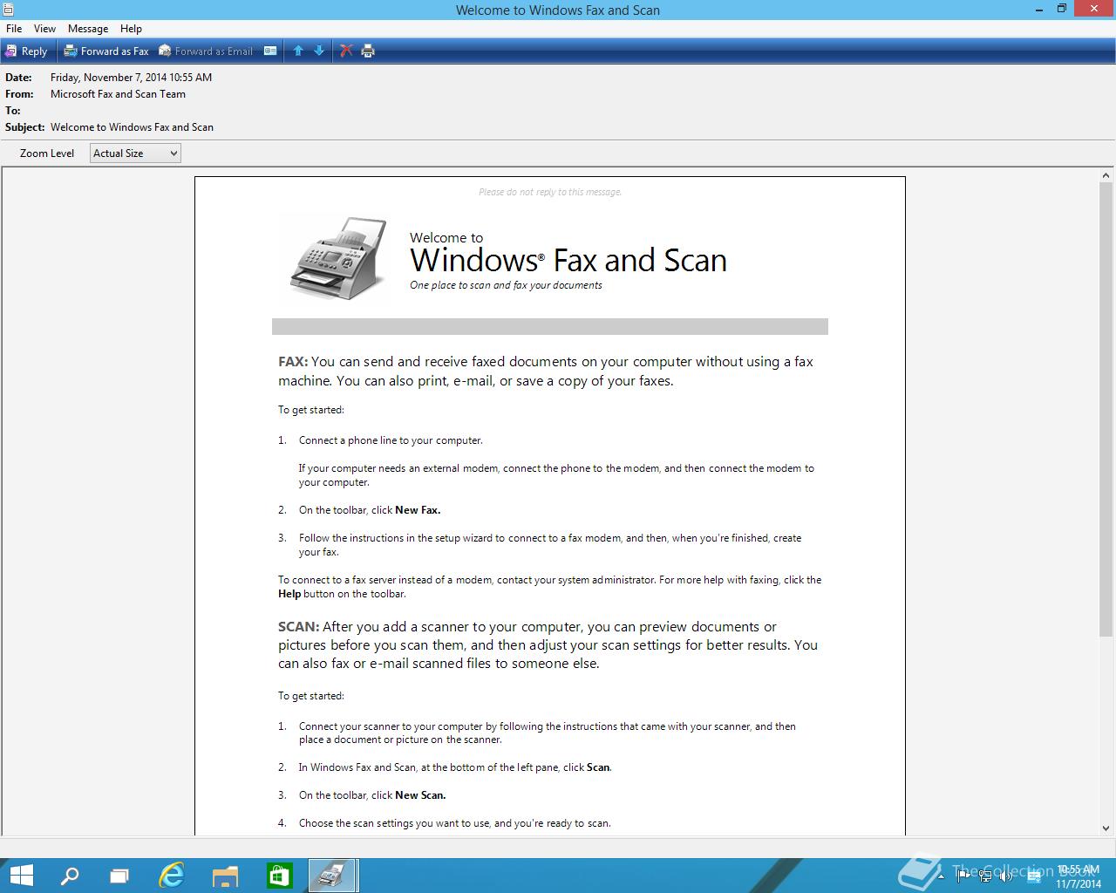Click the "Windows Fax and Scan" heading text

[x=568, y=261]
